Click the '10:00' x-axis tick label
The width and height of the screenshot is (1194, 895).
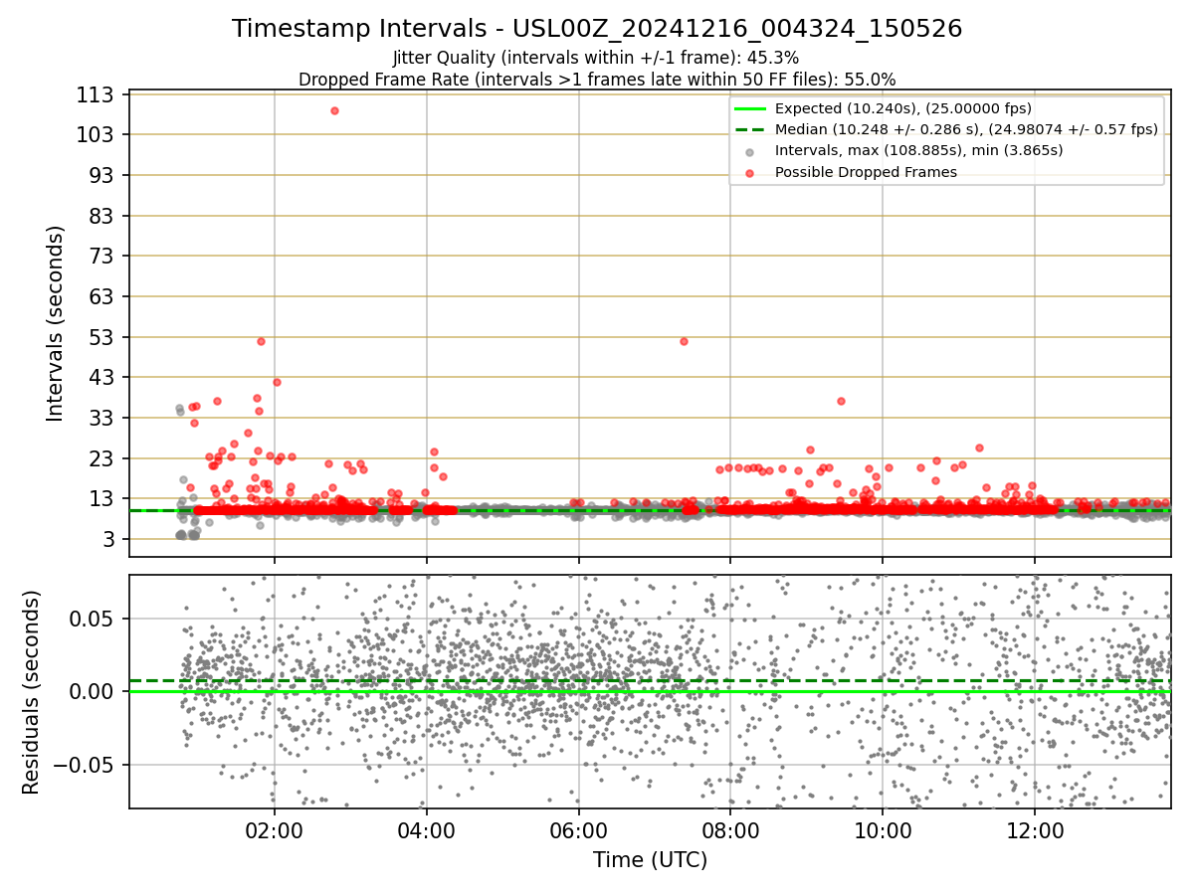[883, 830]
